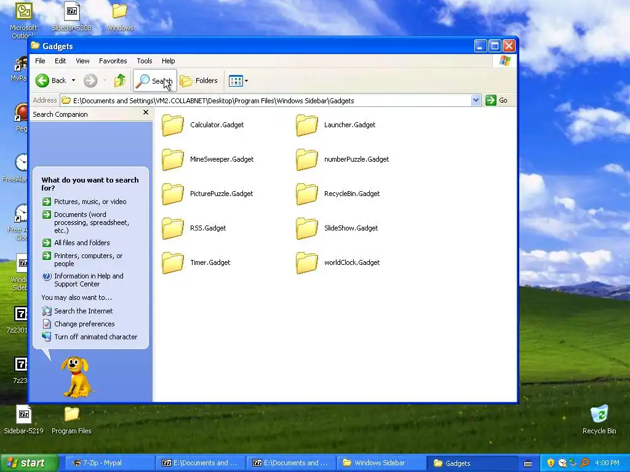
Task: Go back using the green Back arrow
Action: pos(42,81)
